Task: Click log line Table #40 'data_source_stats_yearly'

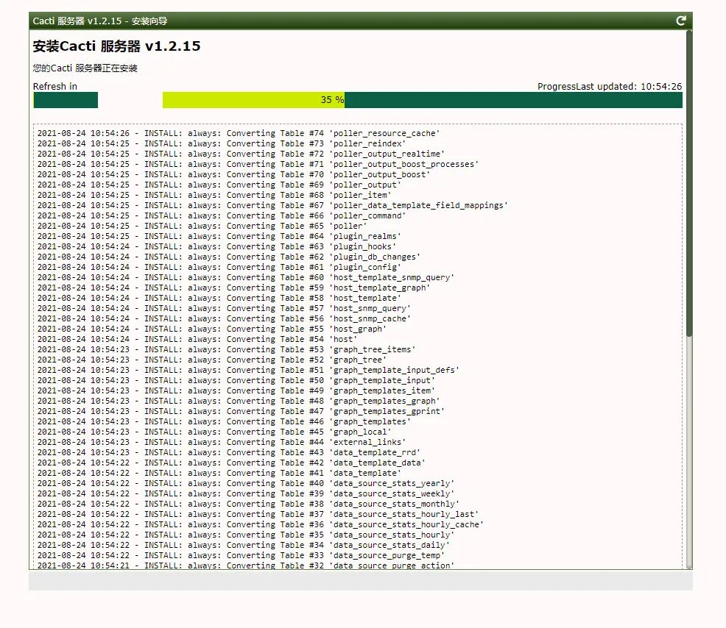Action: pyautogui.click(x=245, y=483)
